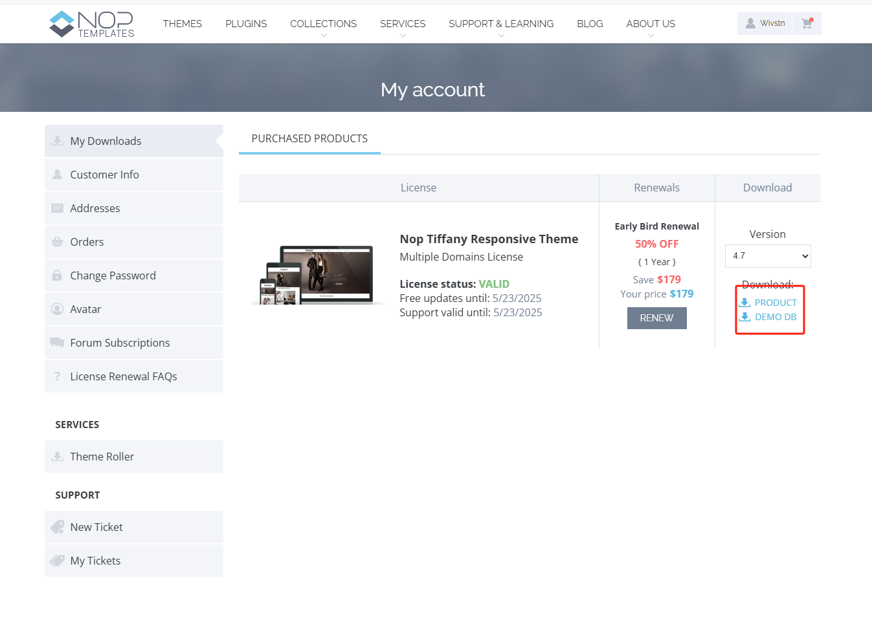872x626 pixels.
Task: View My Tickets list
Action: 134,561
